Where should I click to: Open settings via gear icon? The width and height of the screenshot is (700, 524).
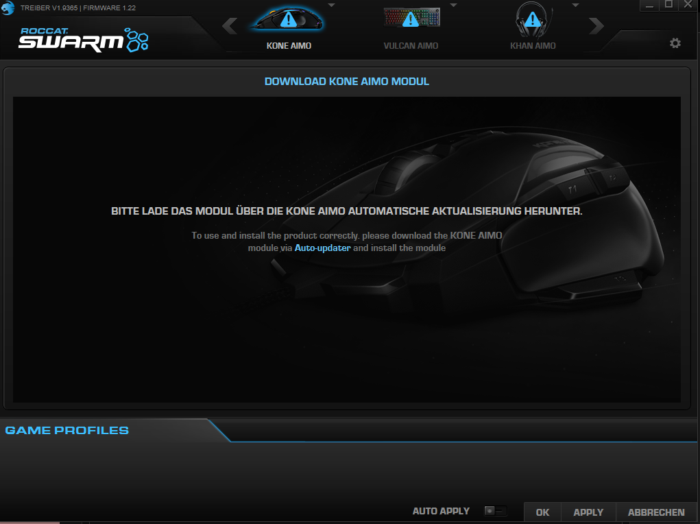(x=675, y=43)
